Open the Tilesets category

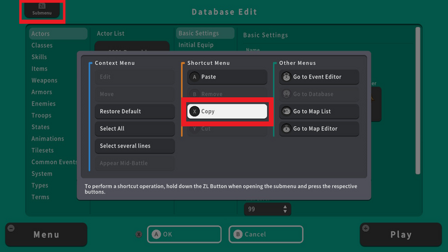click(x=42, y=151)
